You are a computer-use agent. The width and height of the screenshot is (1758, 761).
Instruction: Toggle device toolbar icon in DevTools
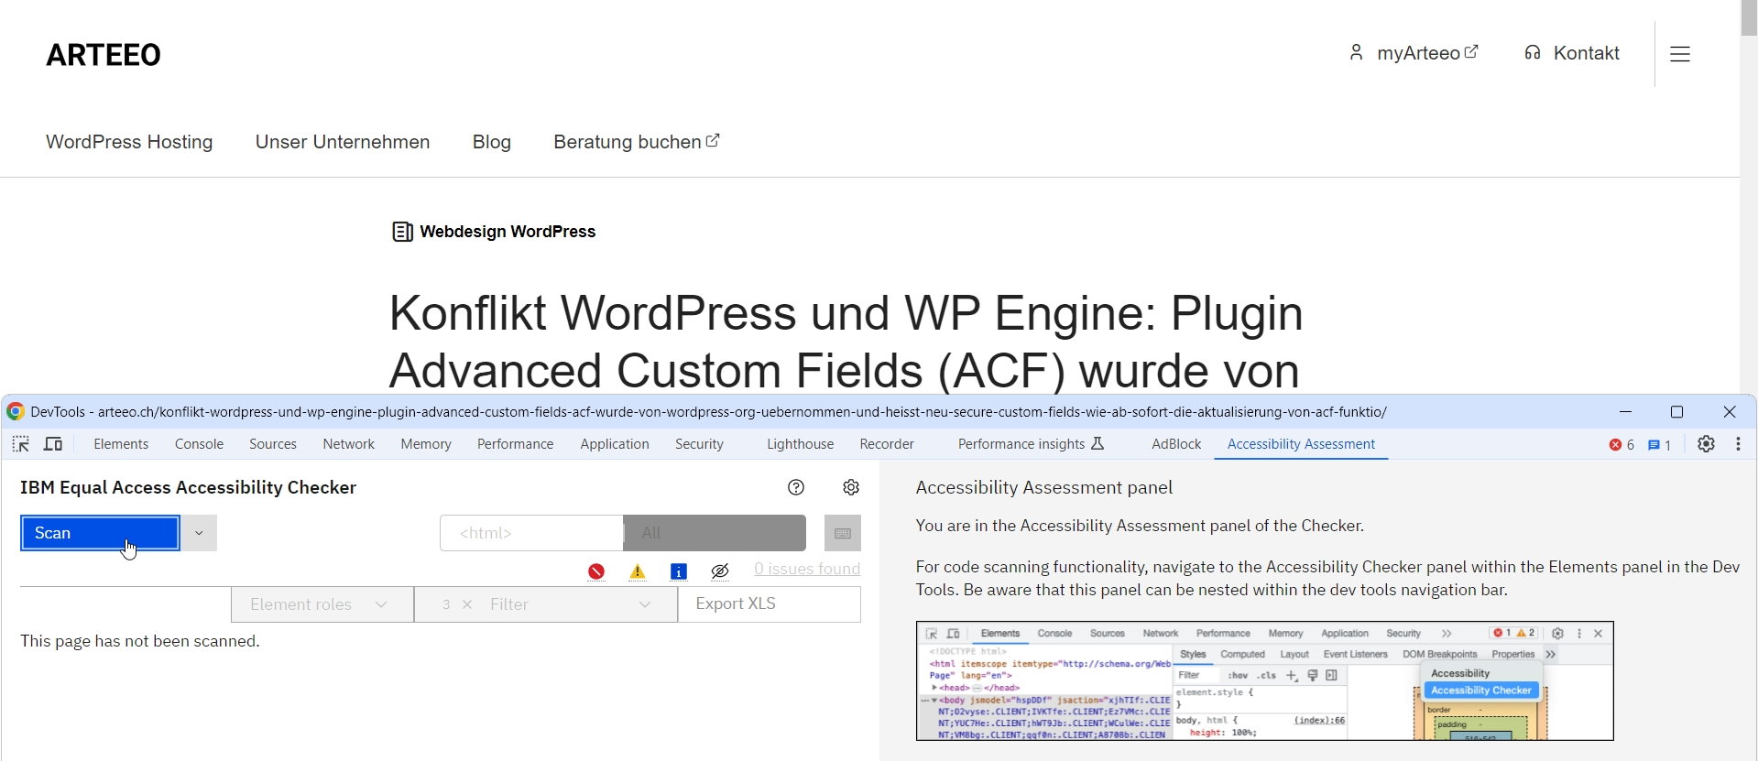[x=54, y=444]
